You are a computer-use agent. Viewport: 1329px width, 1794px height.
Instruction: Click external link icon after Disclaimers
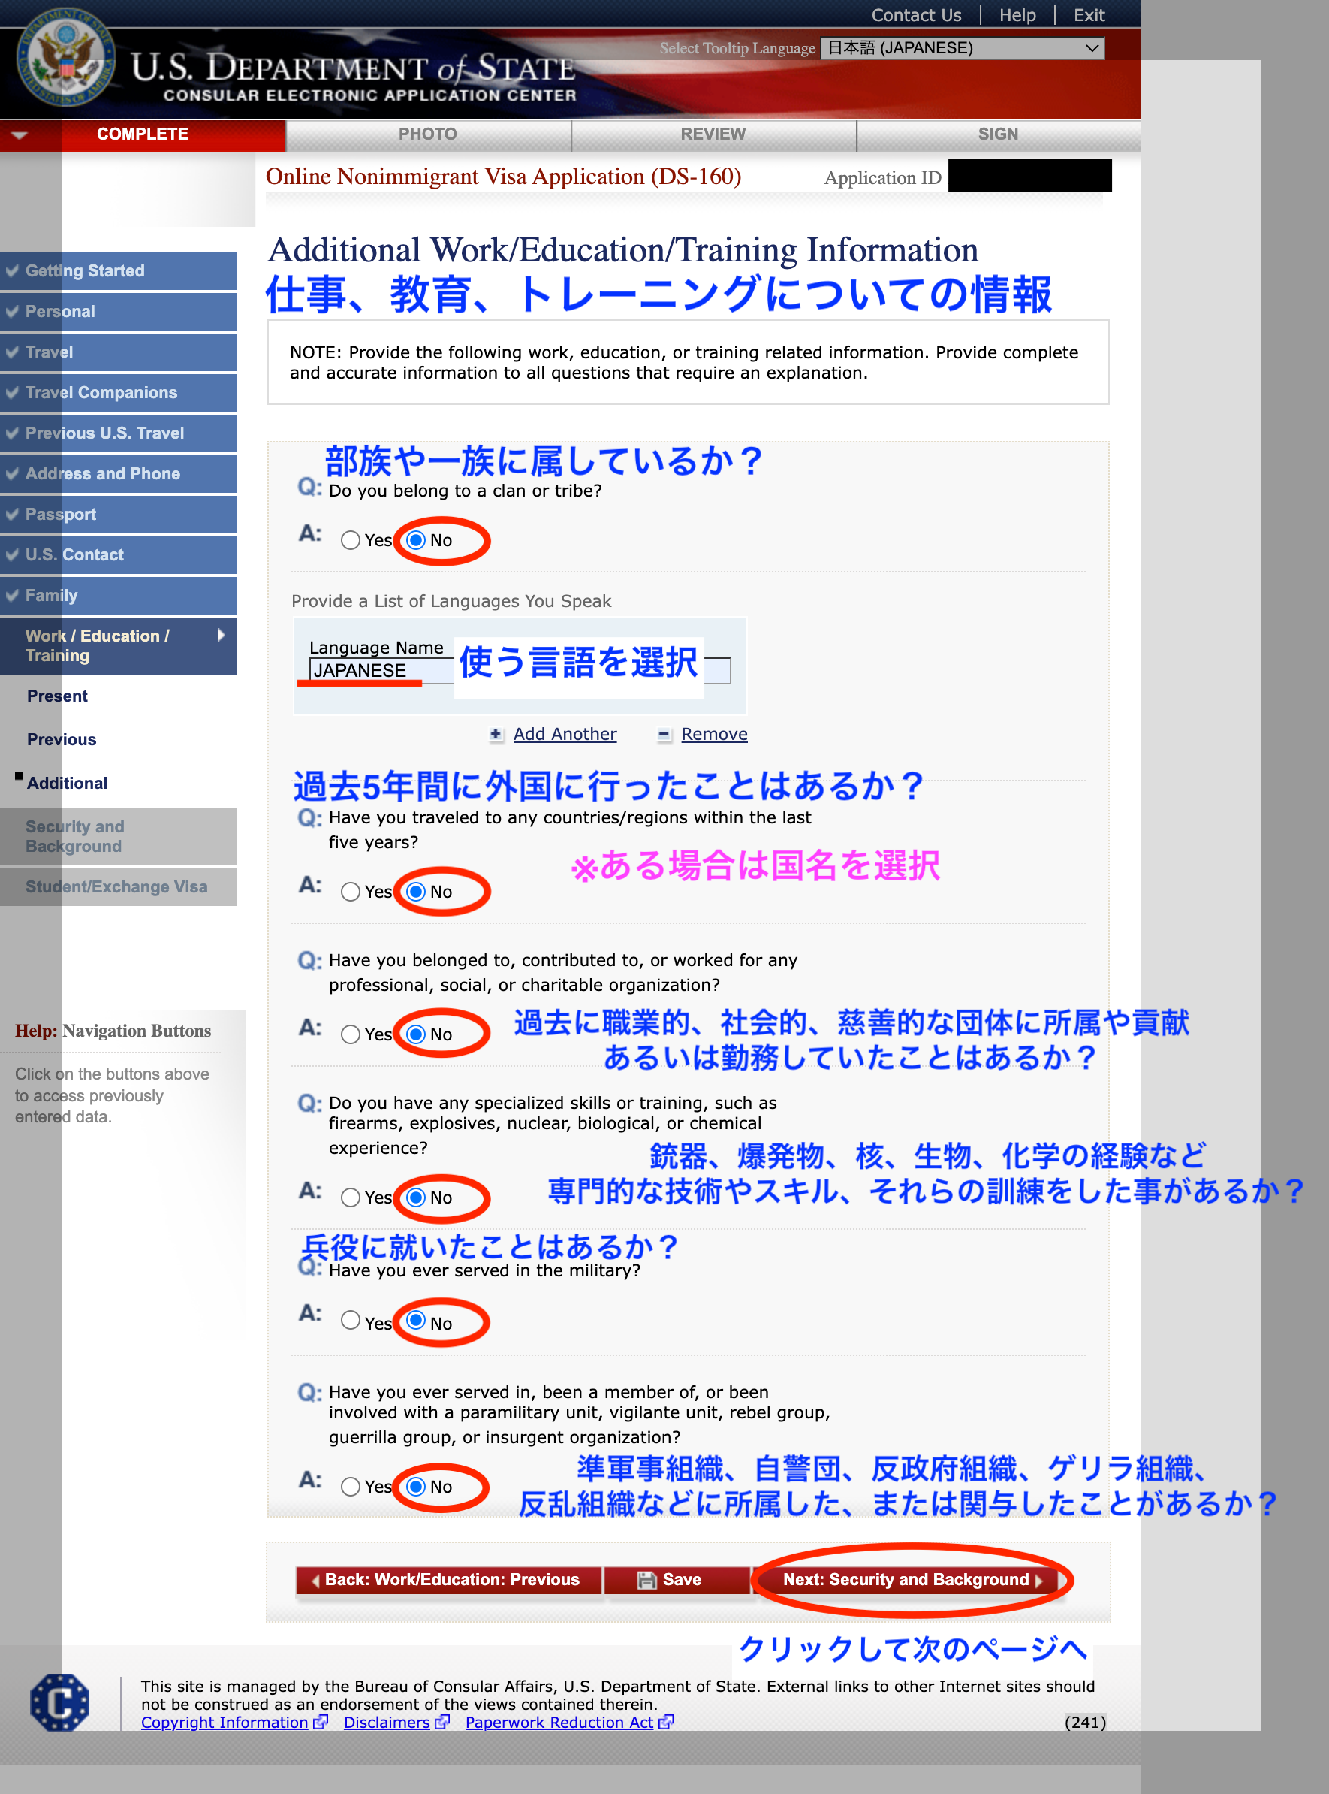pyautogui.click(x=441, y=1723)
